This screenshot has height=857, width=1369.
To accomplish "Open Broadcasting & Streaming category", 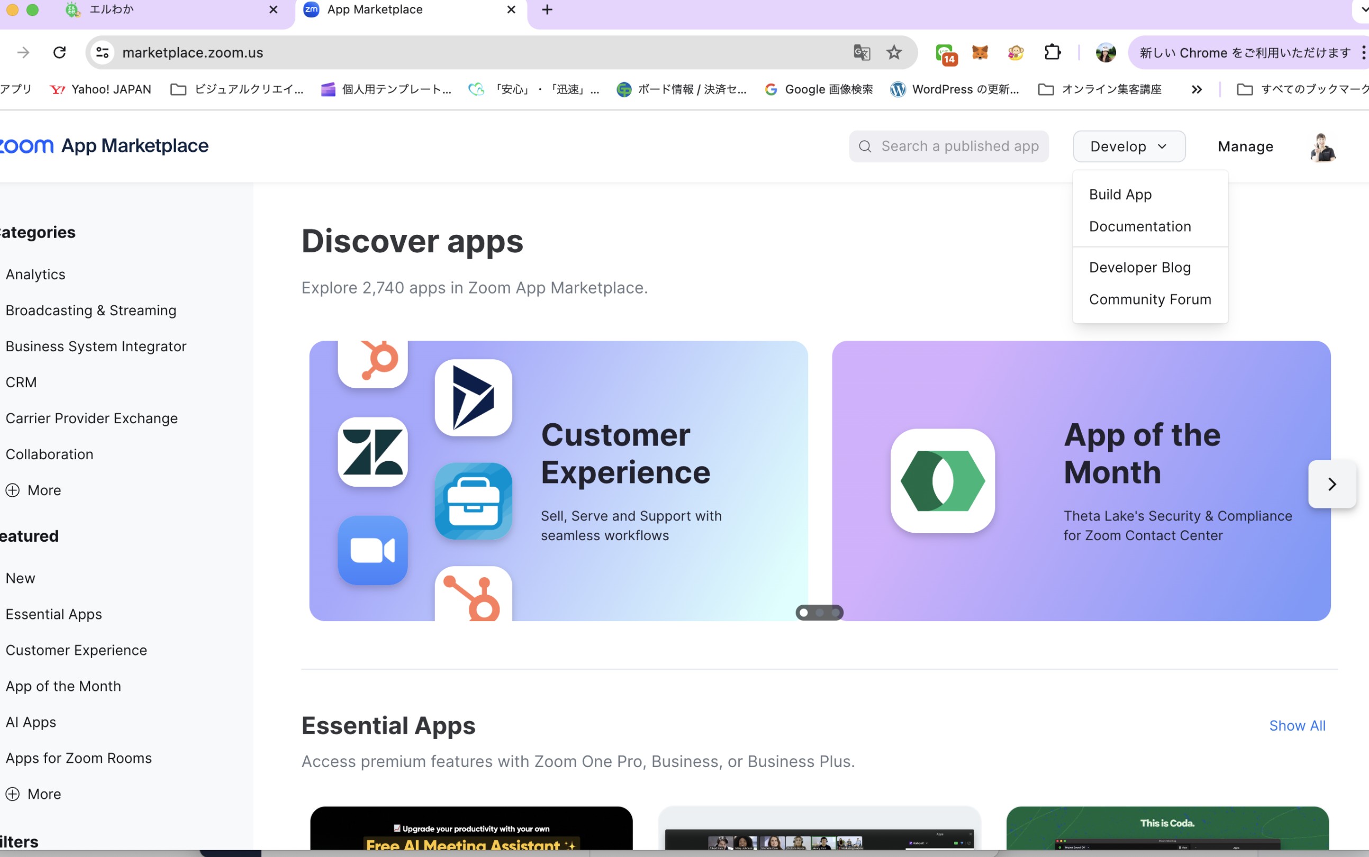I will [91, 311].
